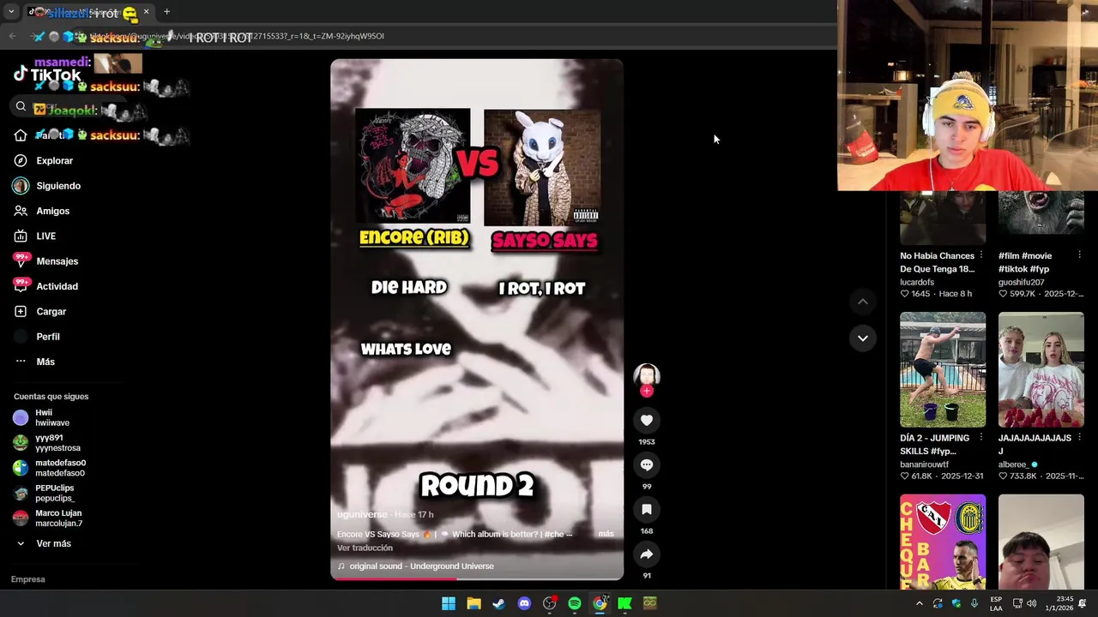Screen dimensions: 1098x617
Task: Close the TikTok browser tab
Action: pos(146,12)
